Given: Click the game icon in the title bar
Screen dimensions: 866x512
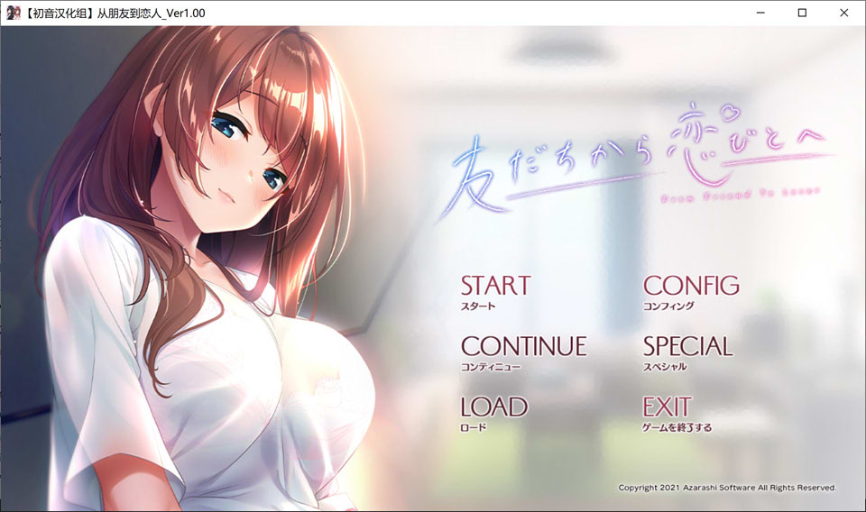Looking at the screenshot, I should (x=13, y=13).
